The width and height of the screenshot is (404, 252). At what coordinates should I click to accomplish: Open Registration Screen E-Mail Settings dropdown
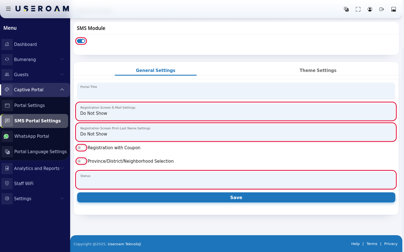236,111
